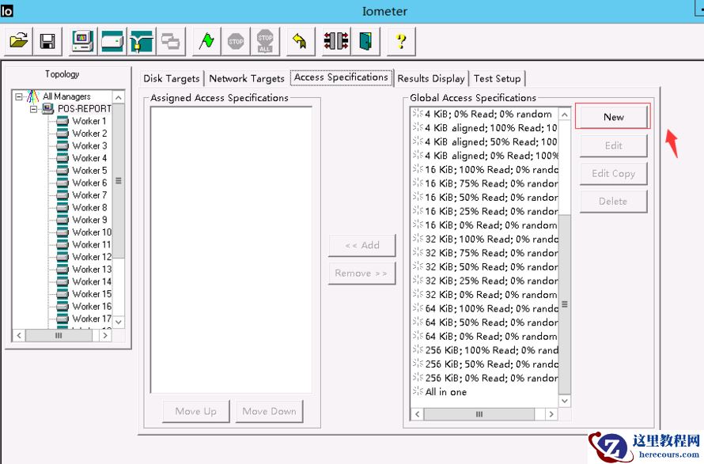Select Worker 12 in topology

91,257
